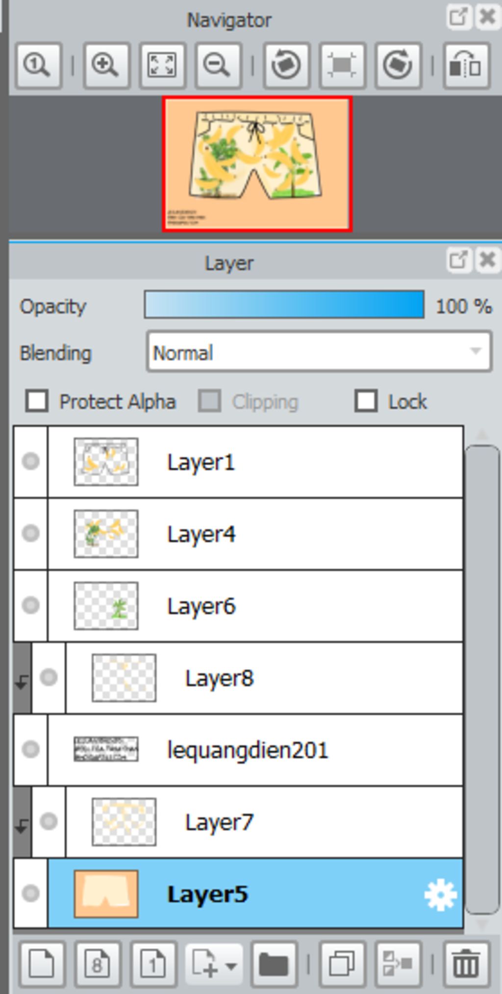Add a new 8-bit layer
502x994 pixels.
[x=98, y=965]
